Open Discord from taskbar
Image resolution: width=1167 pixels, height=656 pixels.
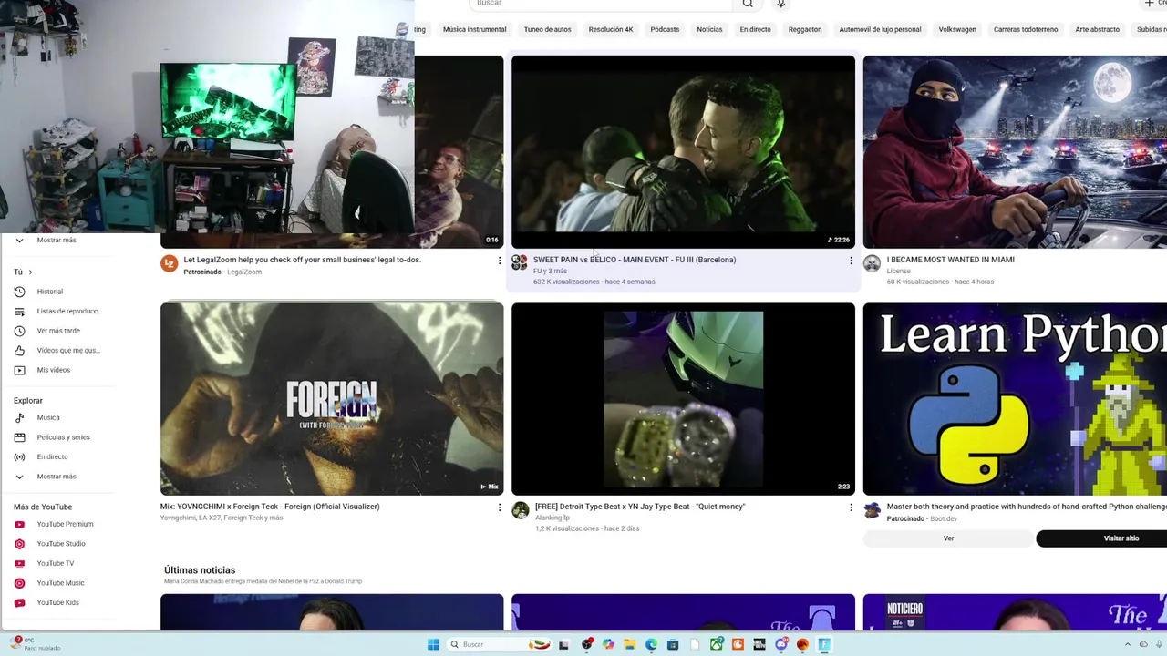(781, 644)
